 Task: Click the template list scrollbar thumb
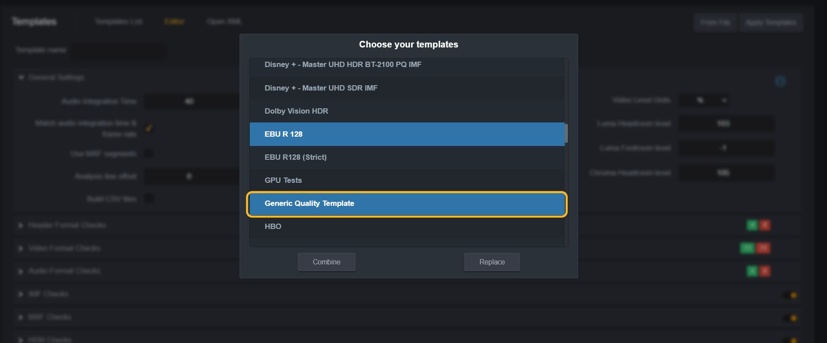coord(566,134)
